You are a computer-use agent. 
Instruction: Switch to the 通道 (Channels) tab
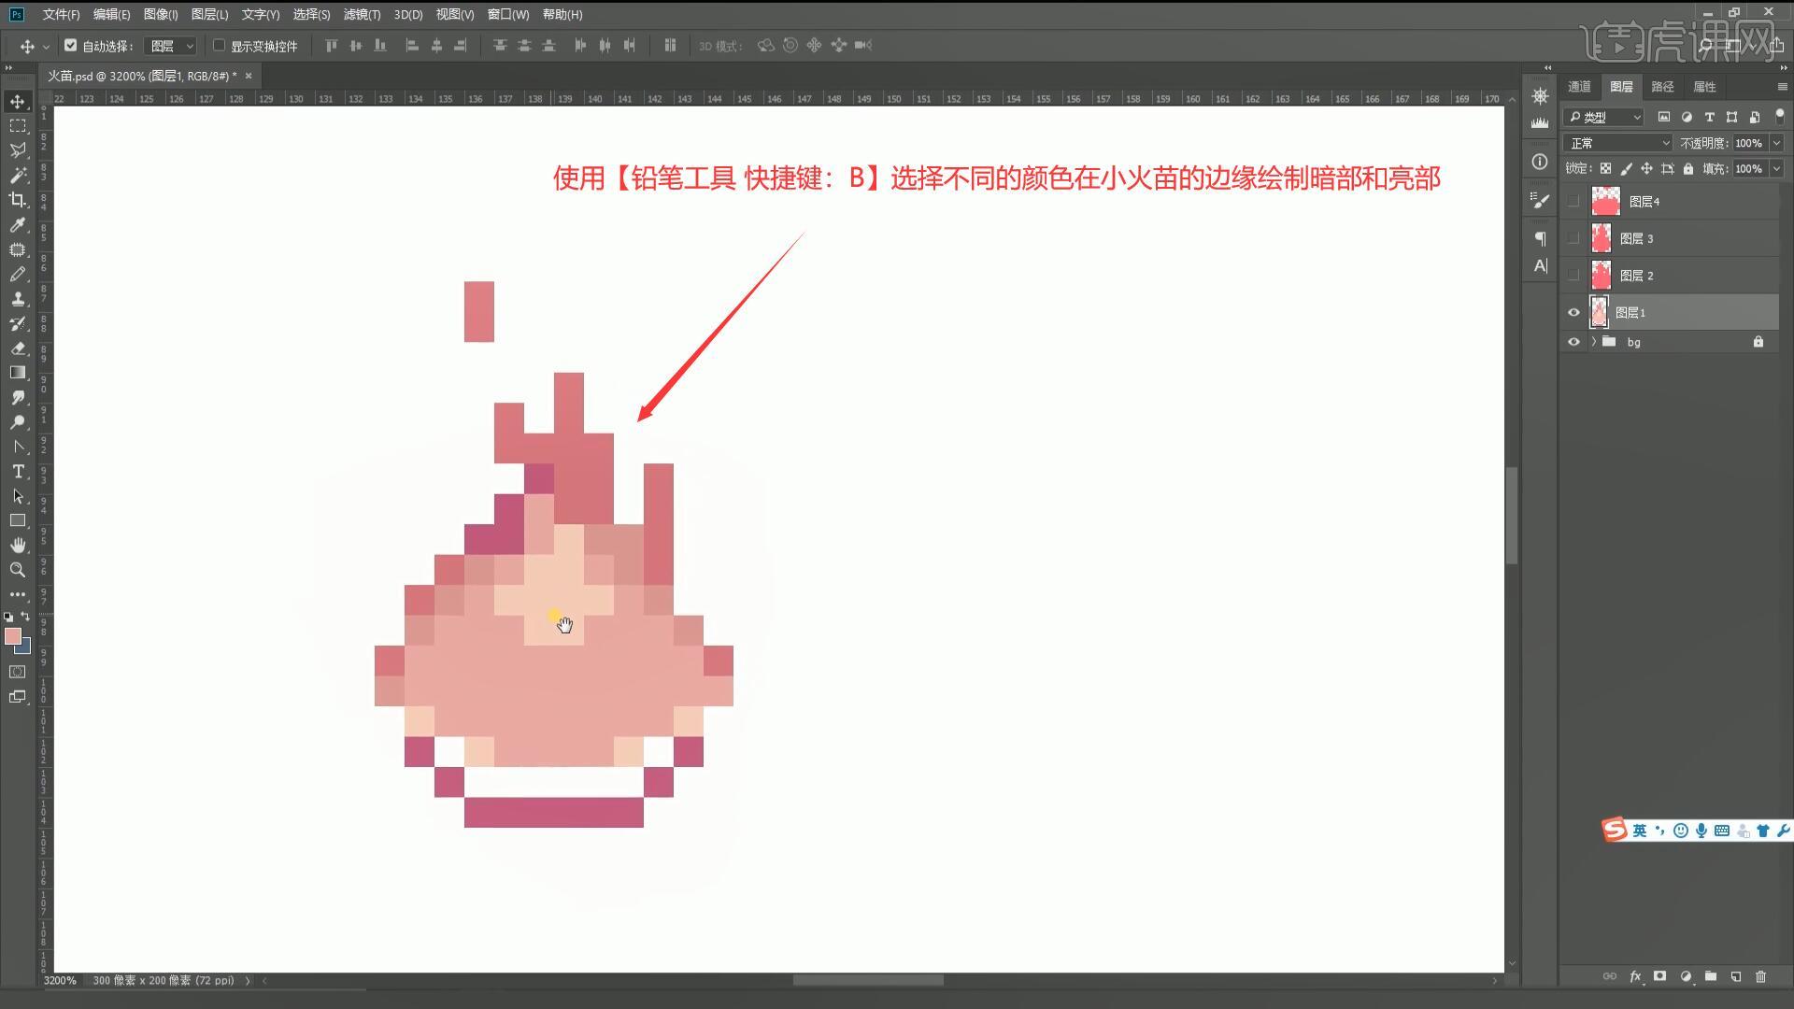coord(1579,86)
